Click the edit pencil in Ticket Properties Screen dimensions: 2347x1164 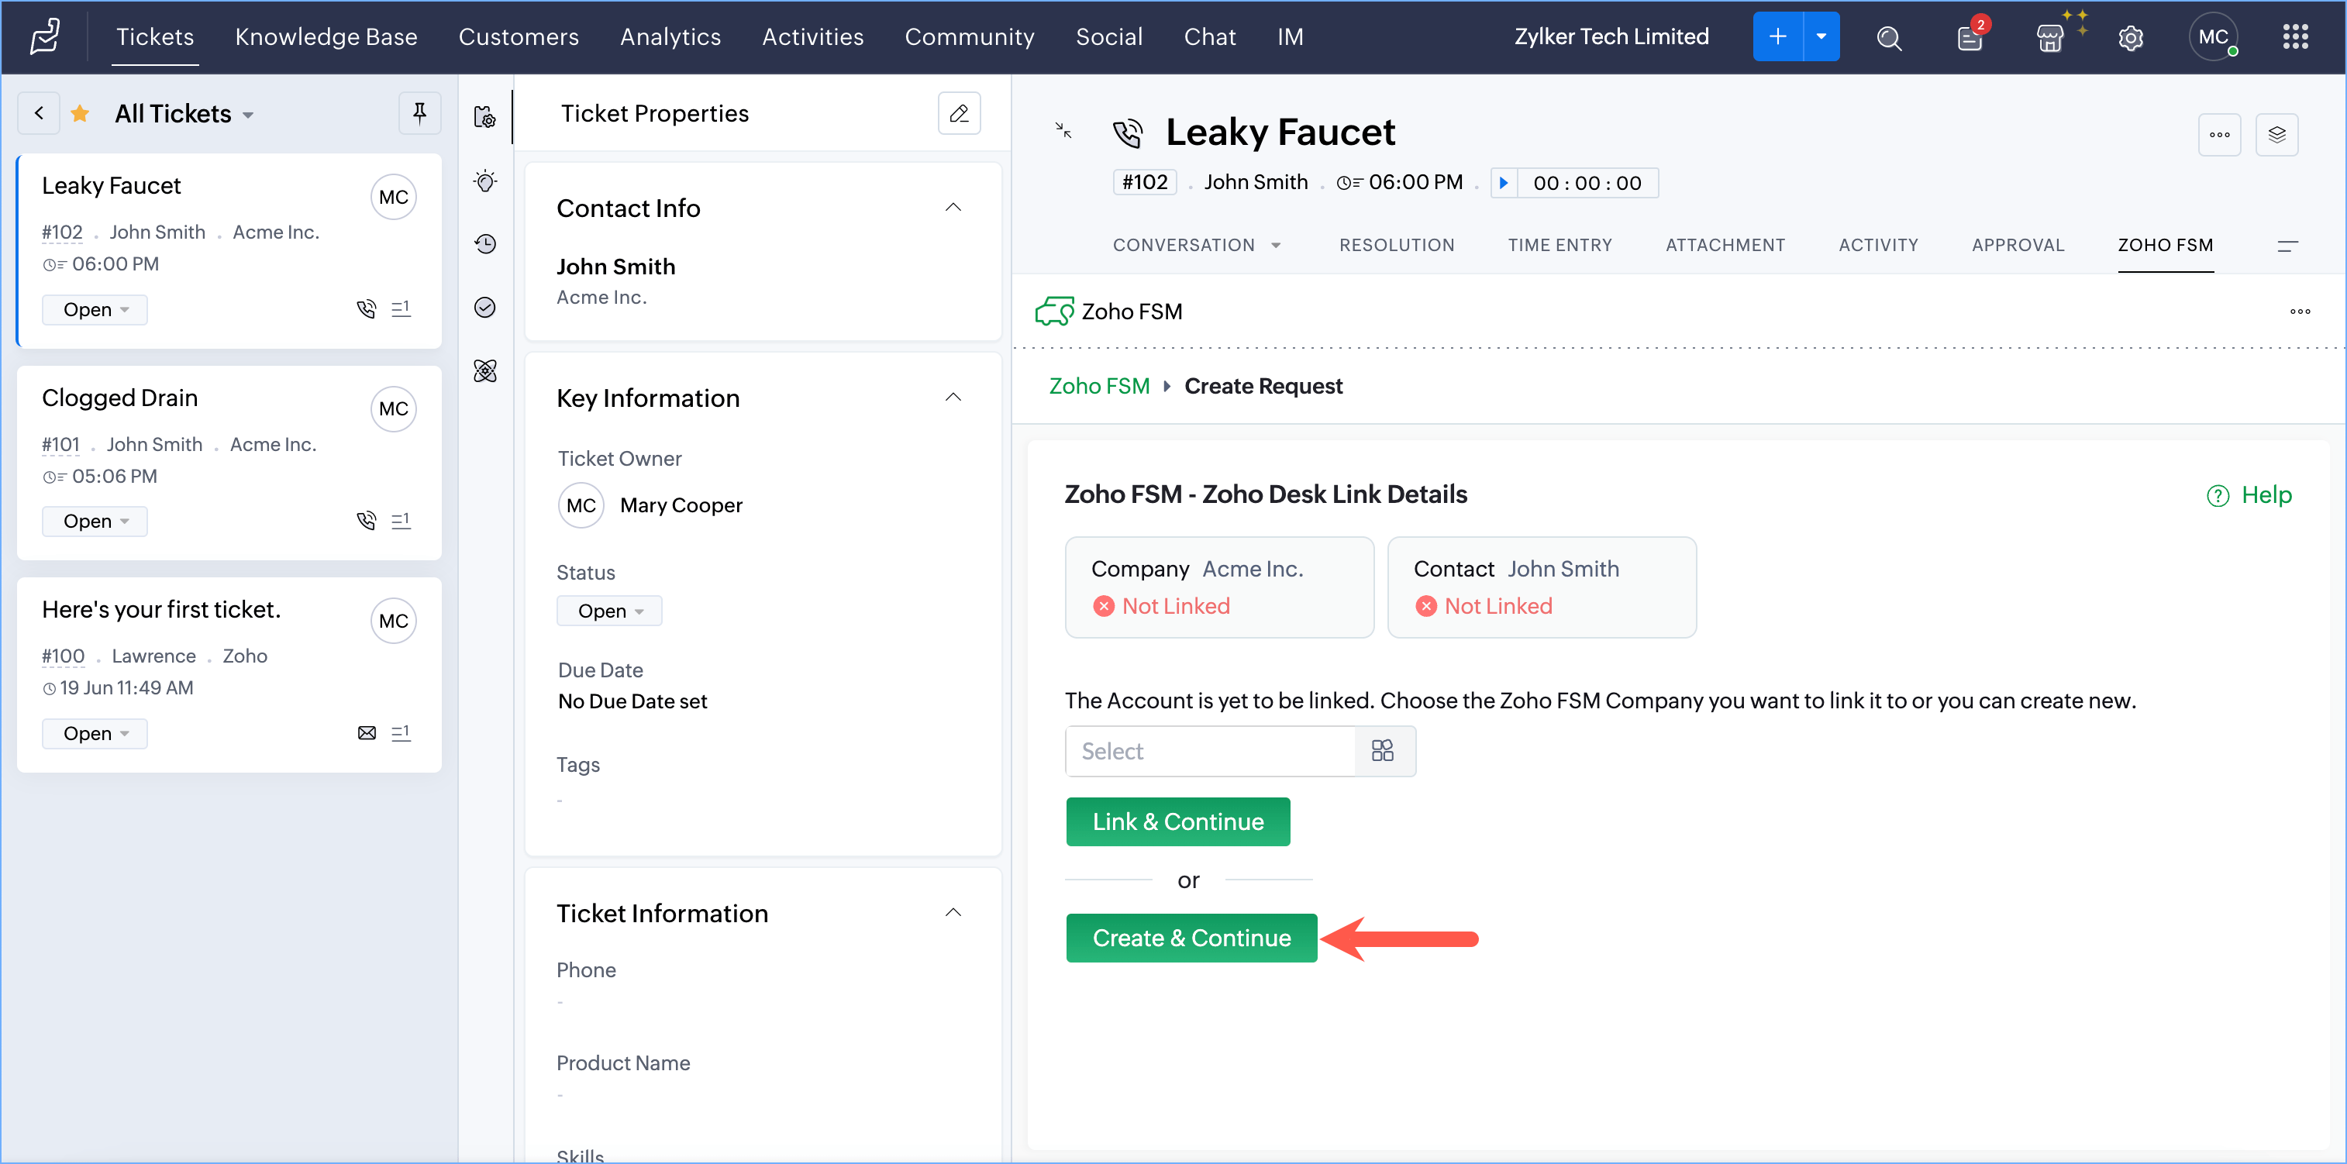point(959,113)
